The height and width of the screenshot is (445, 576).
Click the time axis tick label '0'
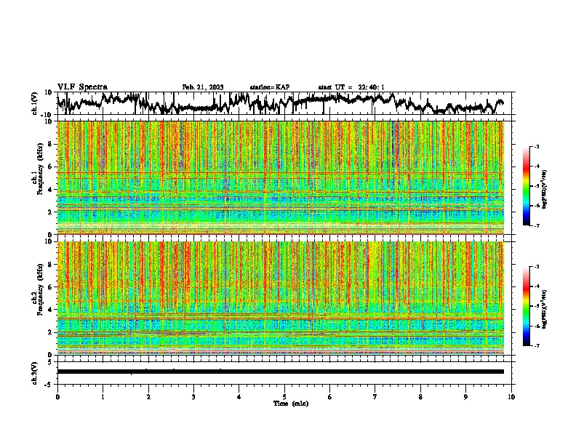point(57,397)
